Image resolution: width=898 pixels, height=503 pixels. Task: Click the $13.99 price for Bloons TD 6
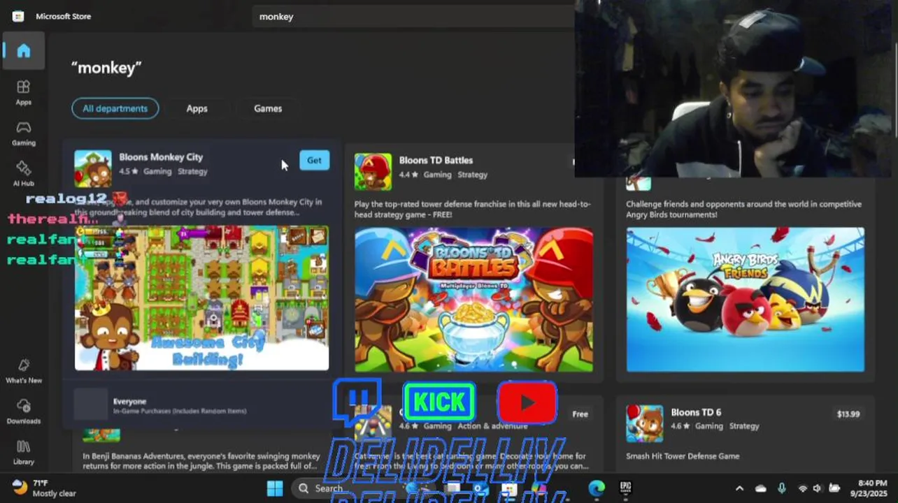848,414
